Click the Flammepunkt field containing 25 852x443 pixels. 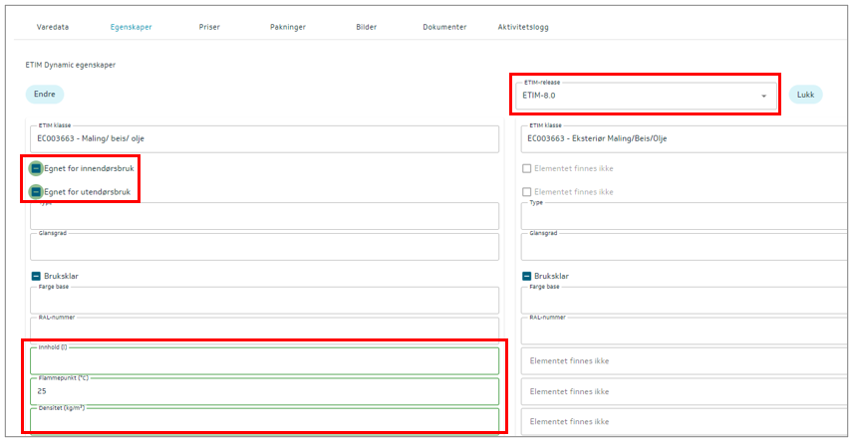coord(264,391)
